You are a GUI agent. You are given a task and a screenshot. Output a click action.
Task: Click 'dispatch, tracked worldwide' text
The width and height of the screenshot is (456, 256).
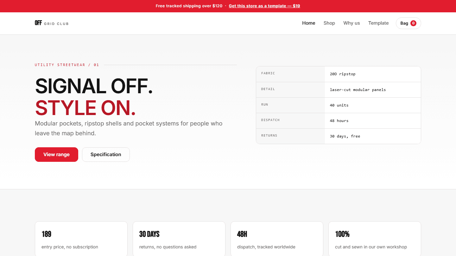(266, 247)
